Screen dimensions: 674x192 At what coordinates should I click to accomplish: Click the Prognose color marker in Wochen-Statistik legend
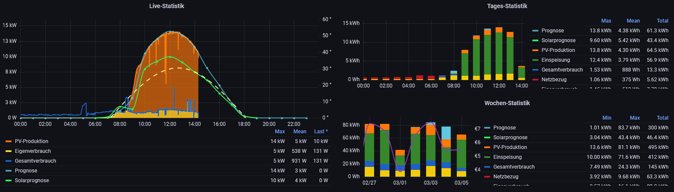(x=487, y=128)
